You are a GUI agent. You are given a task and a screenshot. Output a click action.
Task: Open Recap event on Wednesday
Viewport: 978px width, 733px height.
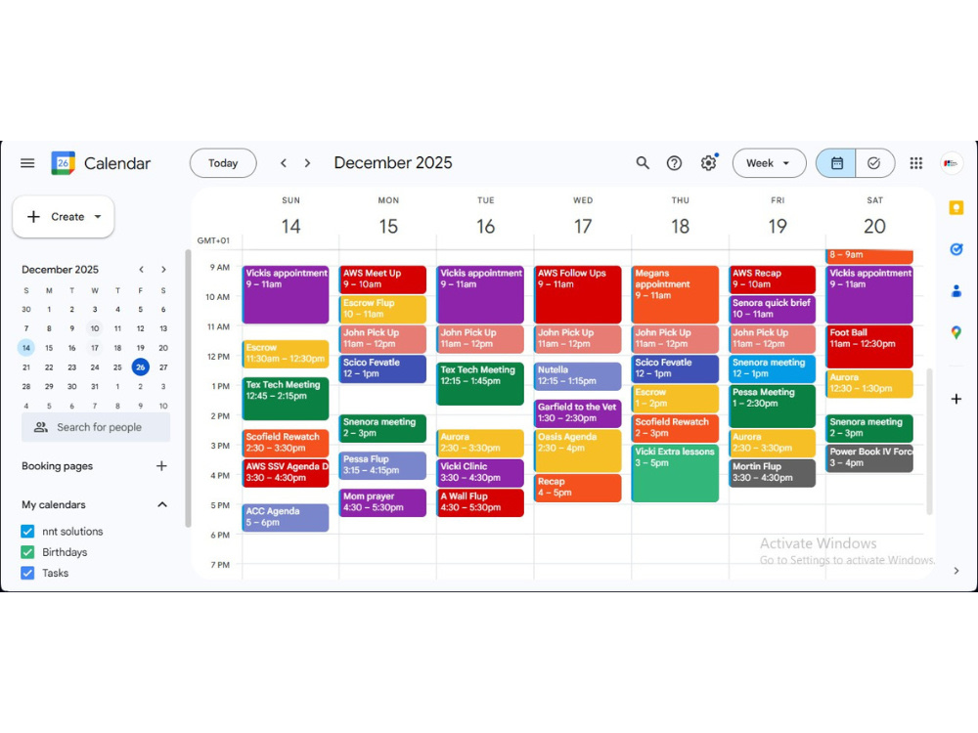pos(577,488)
